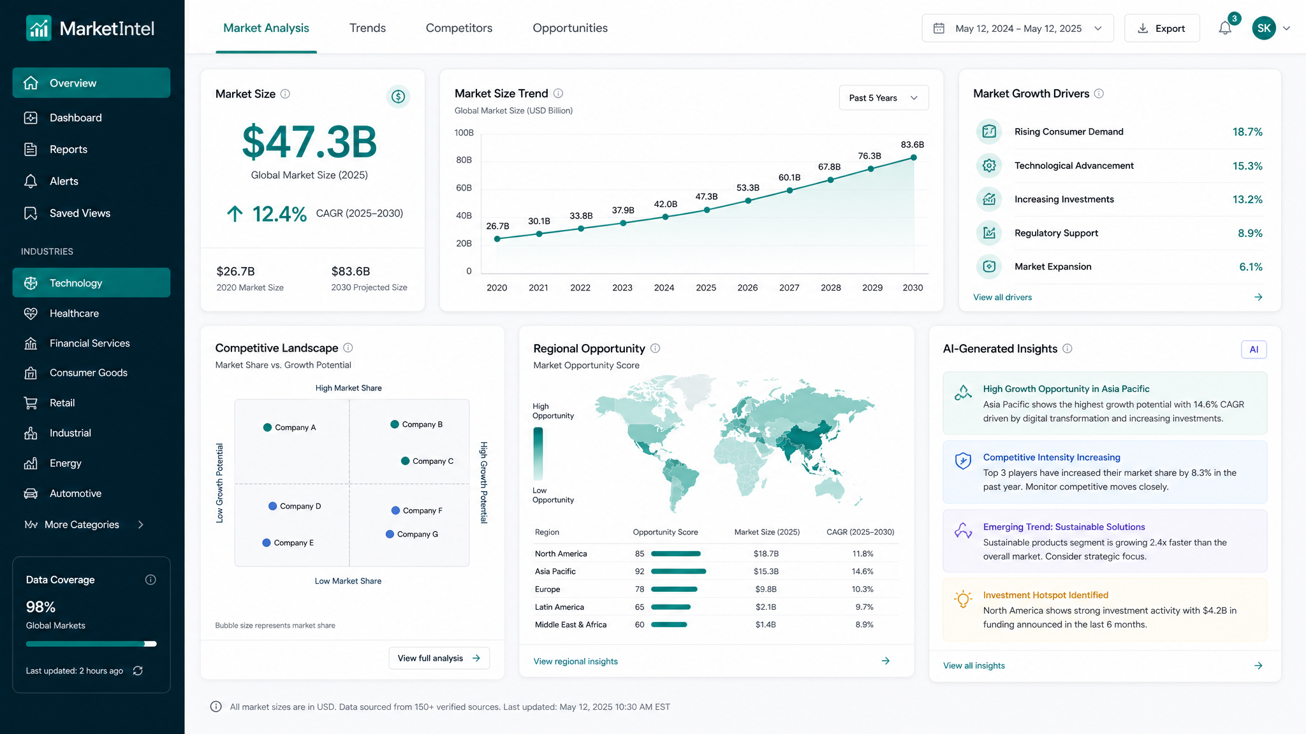Viewport: 1306px width, 734px height.
Task: Click the Rising Consumer Demand icon
Action: coord(989,131)
